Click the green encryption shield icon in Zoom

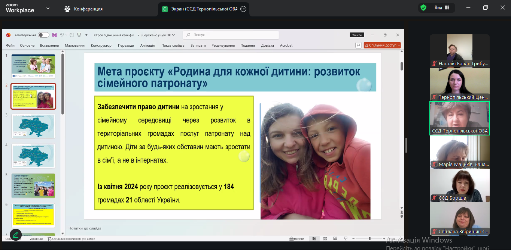click(x=423, y=8)
